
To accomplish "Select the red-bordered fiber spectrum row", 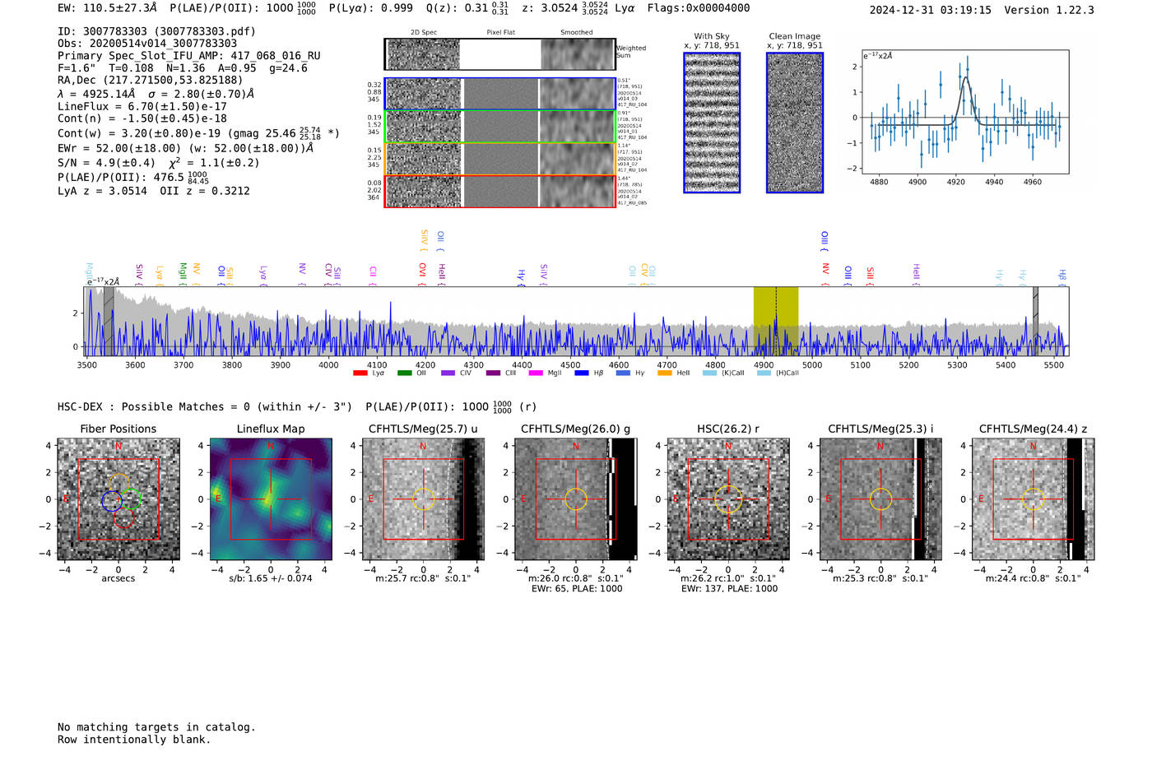I will (x=500, y=191).
